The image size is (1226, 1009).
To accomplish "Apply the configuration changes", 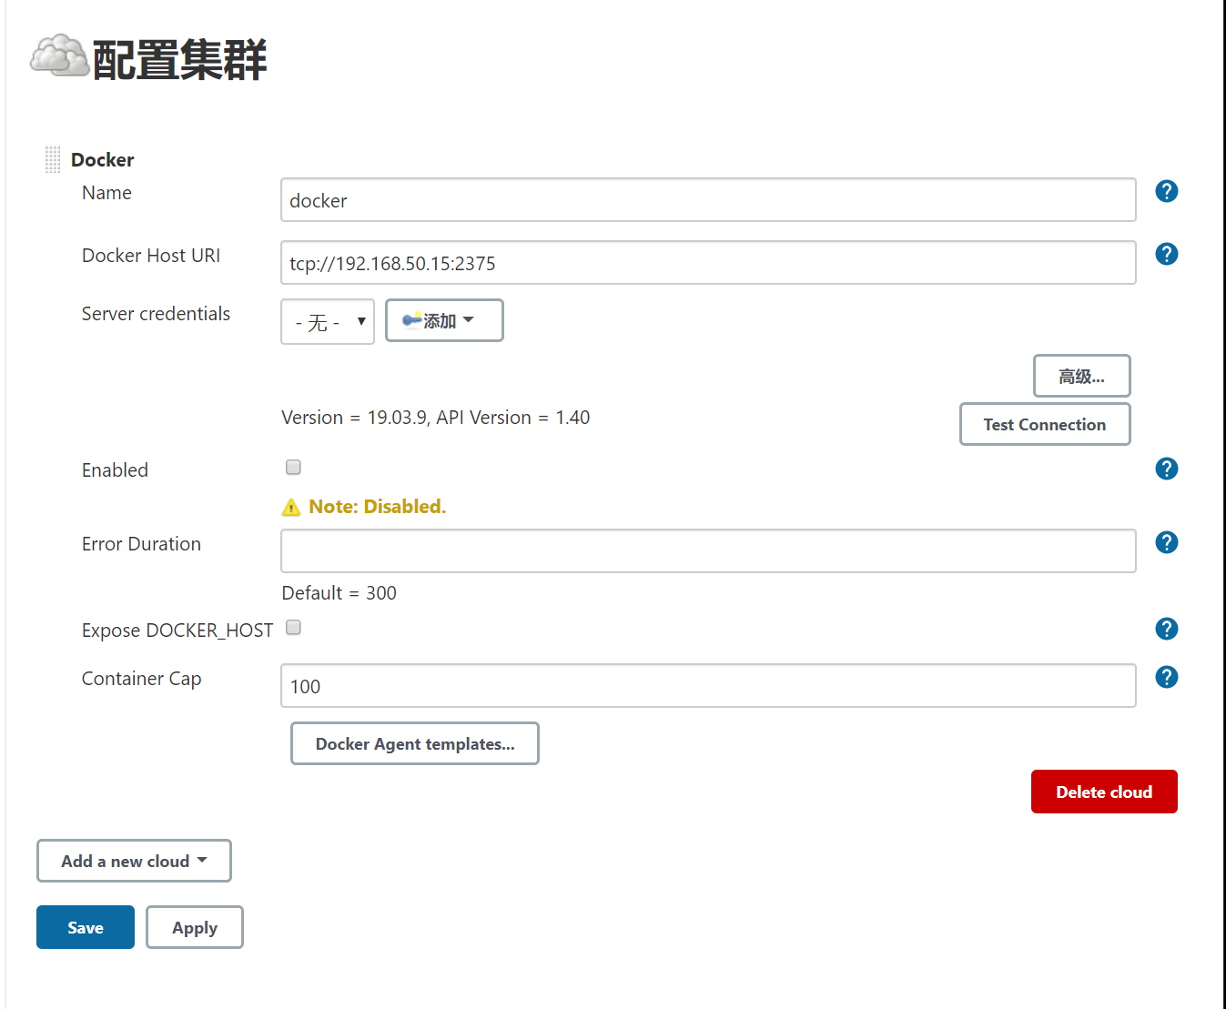I will [x=195, y=927].
